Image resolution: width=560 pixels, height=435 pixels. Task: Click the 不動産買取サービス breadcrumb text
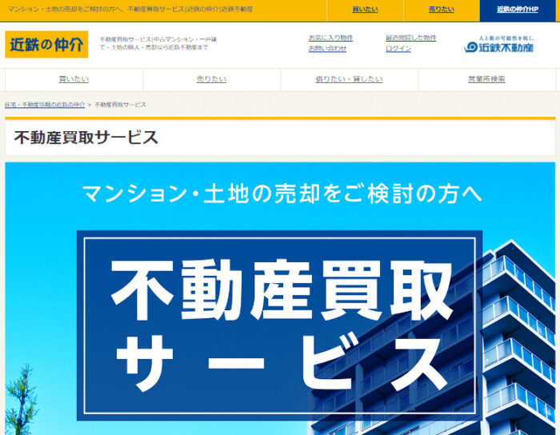[x=120, y=105]
